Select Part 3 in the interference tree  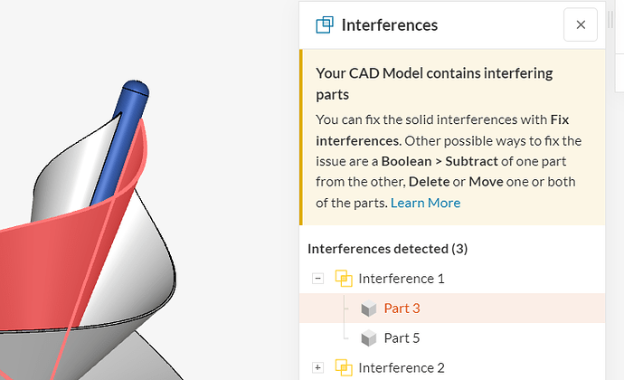point(402,309)
